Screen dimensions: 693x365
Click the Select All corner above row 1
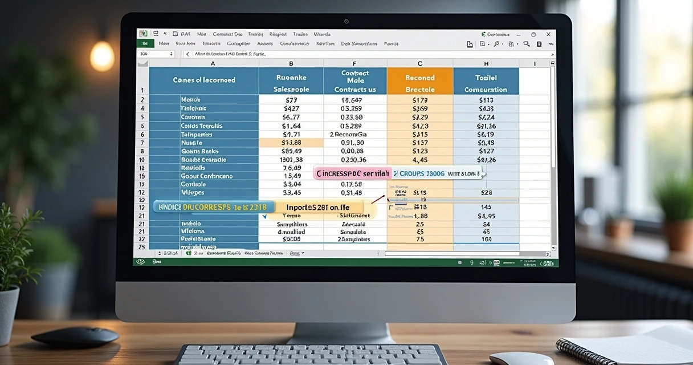[142, 63]
